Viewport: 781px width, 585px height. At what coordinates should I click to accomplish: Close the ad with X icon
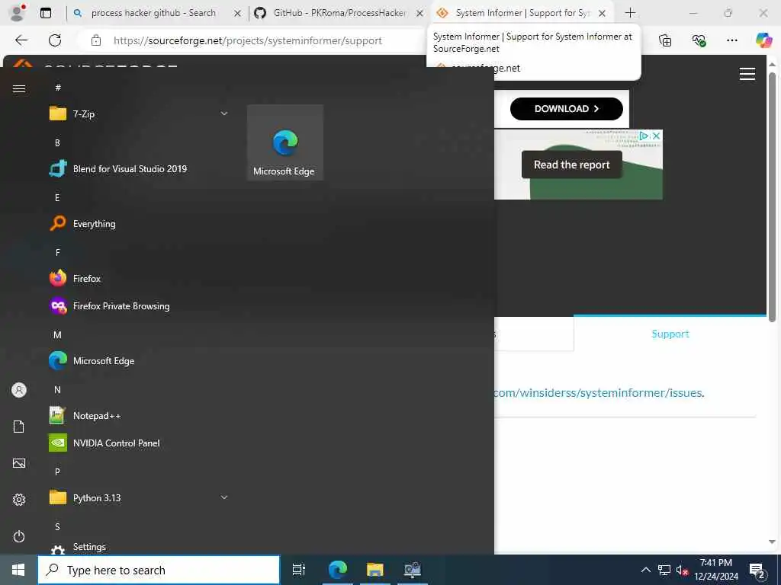657,136
